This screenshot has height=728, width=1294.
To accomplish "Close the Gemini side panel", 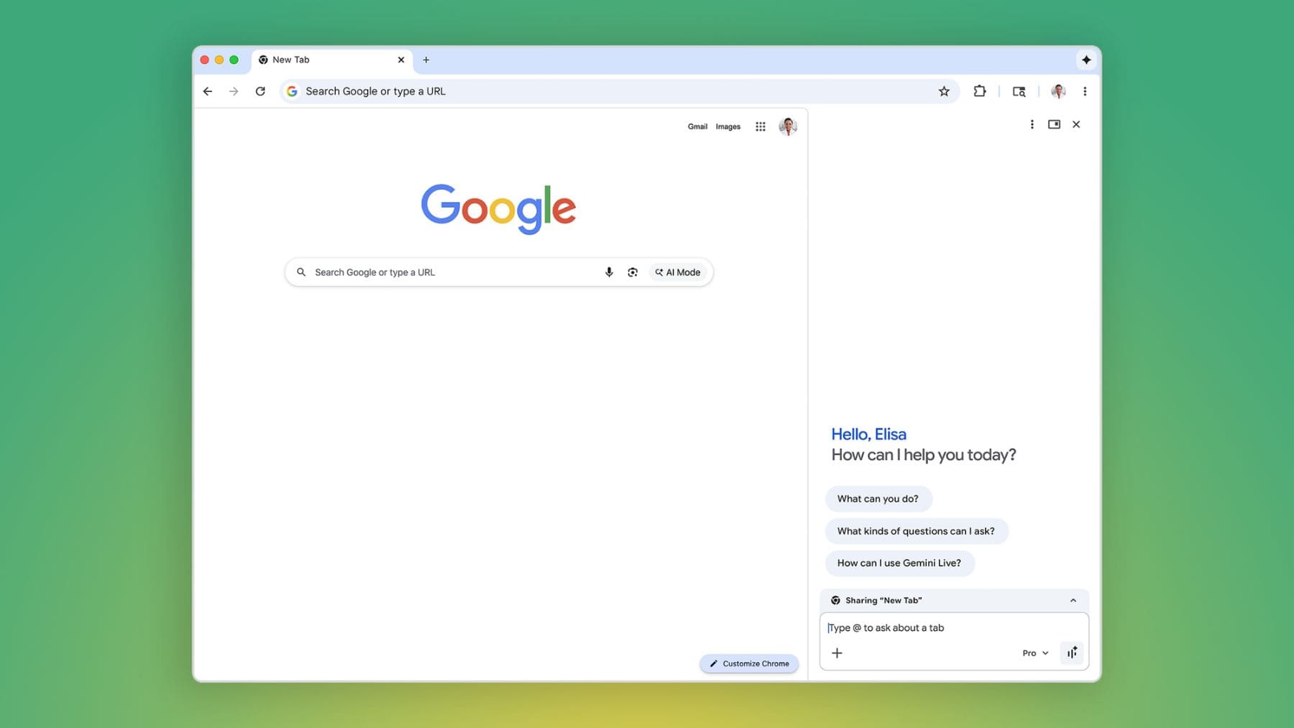I will pyautogui.click(x=1076, y=124).
